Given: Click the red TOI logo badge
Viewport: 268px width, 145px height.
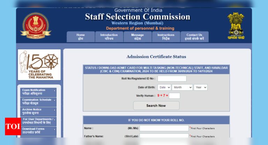Looking at the screenshot, I should pos(13,127).
